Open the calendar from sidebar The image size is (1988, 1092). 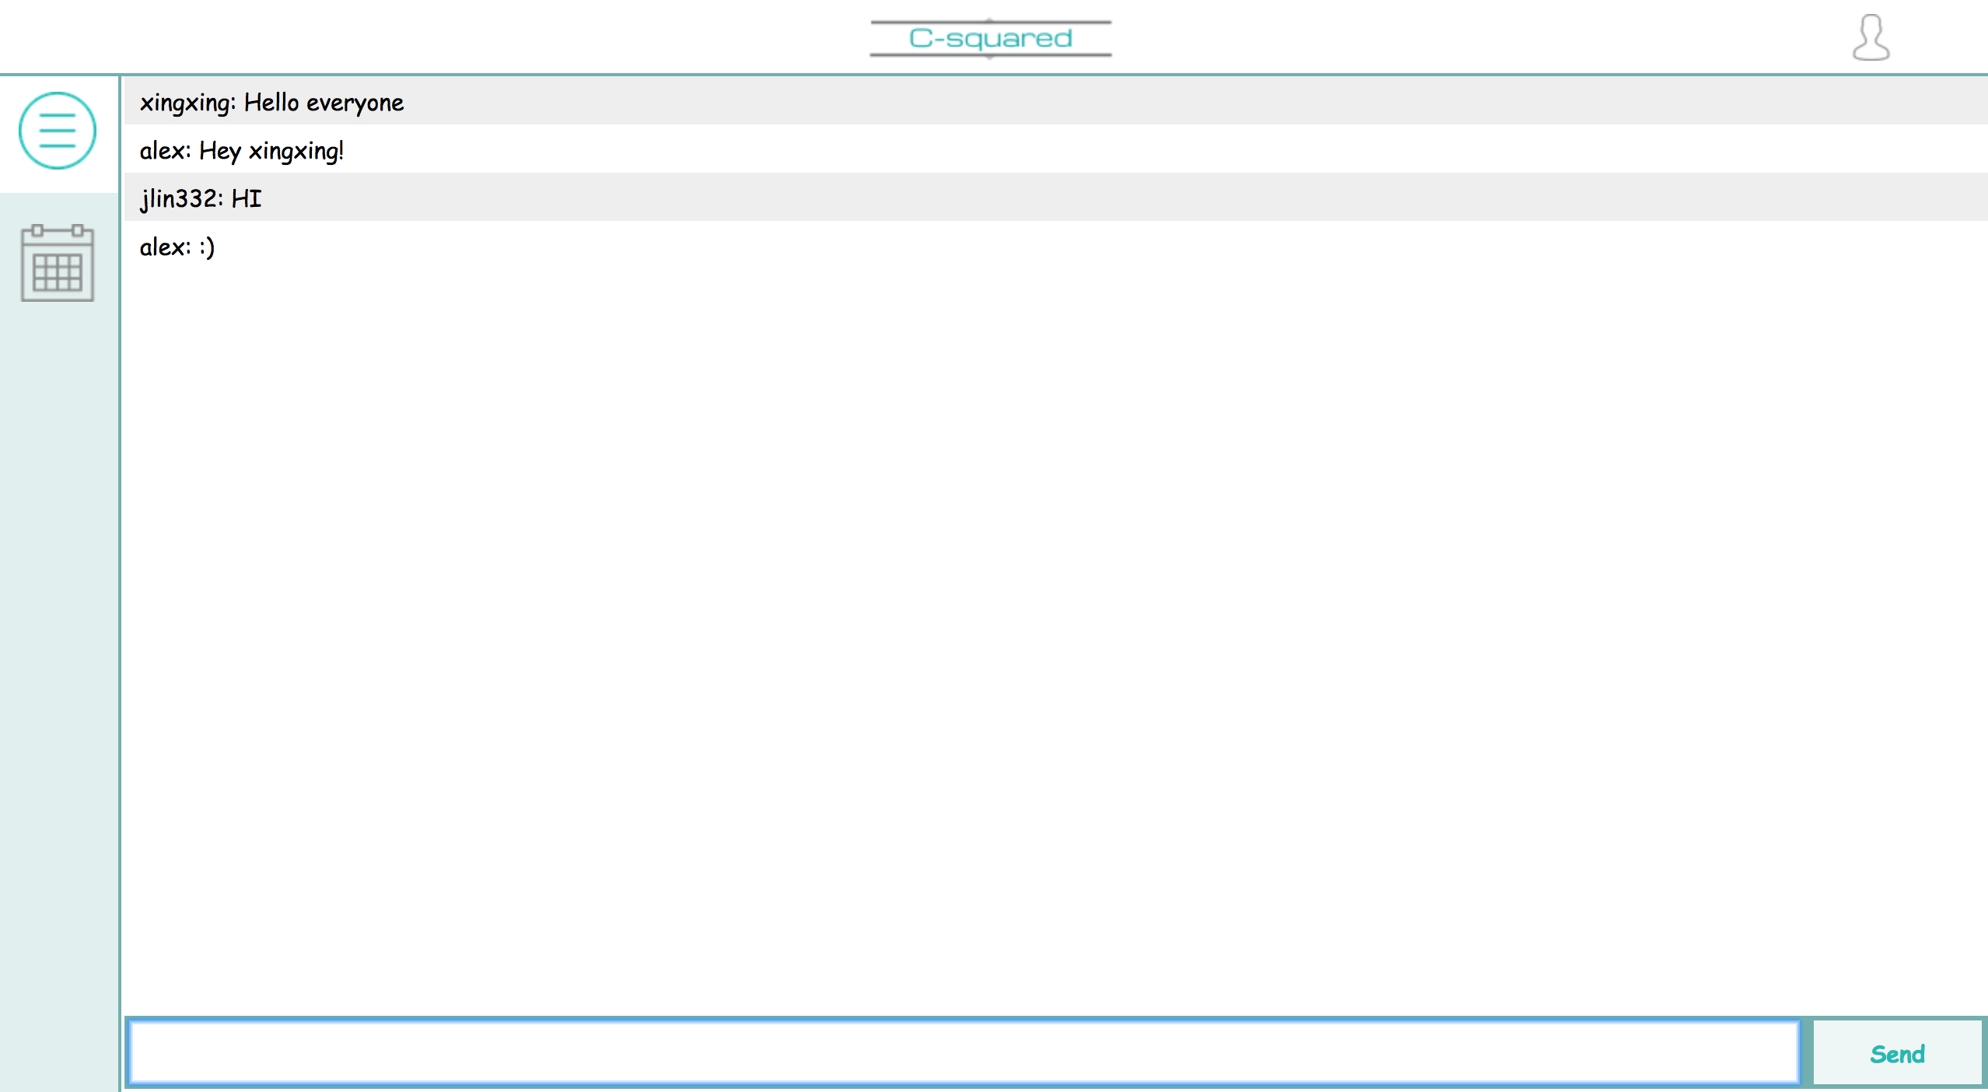(x=58, y=263)
